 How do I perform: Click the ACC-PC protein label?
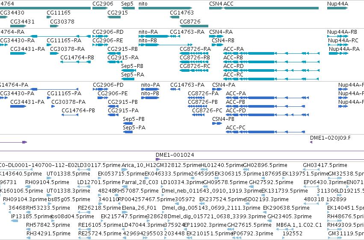pyautogui.click(x=235, y=128)
